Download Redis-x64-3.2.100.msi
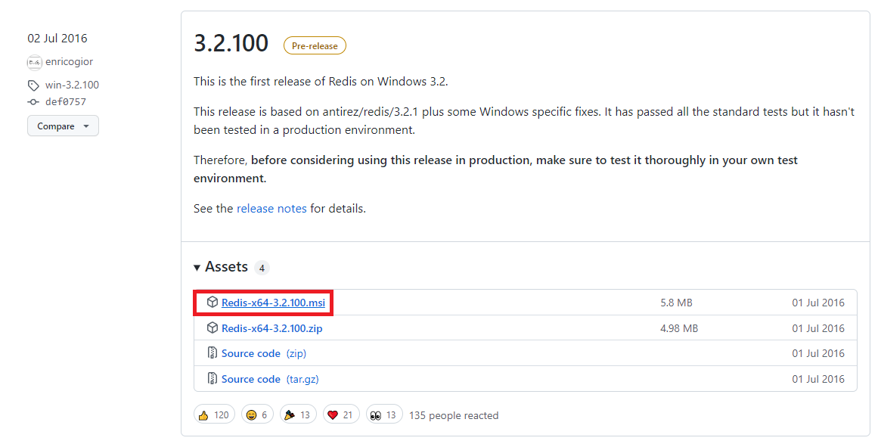 tap(273, 303)
